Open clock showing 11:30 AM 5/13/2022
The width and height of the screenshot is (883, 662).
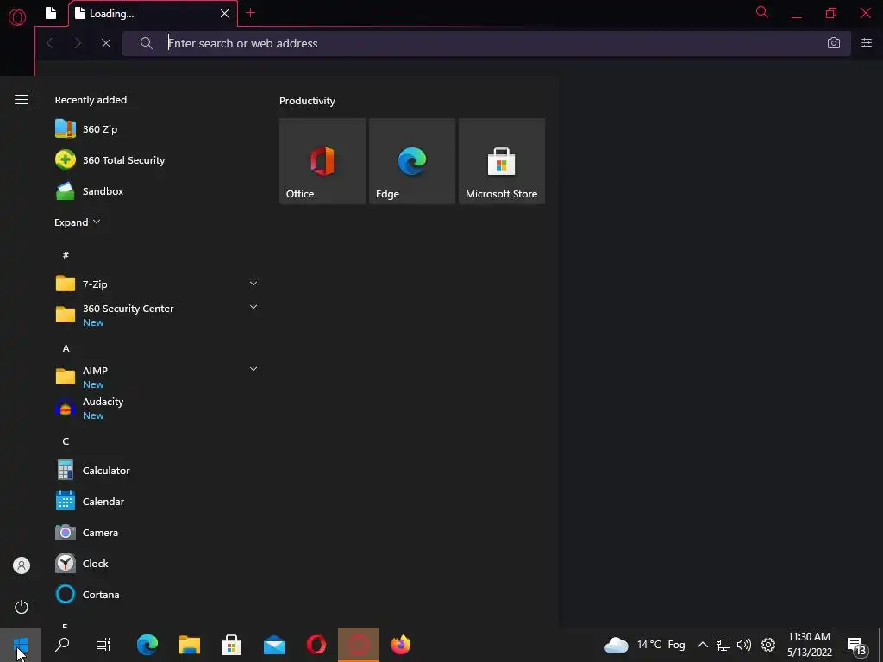click(x=809, y=645)
